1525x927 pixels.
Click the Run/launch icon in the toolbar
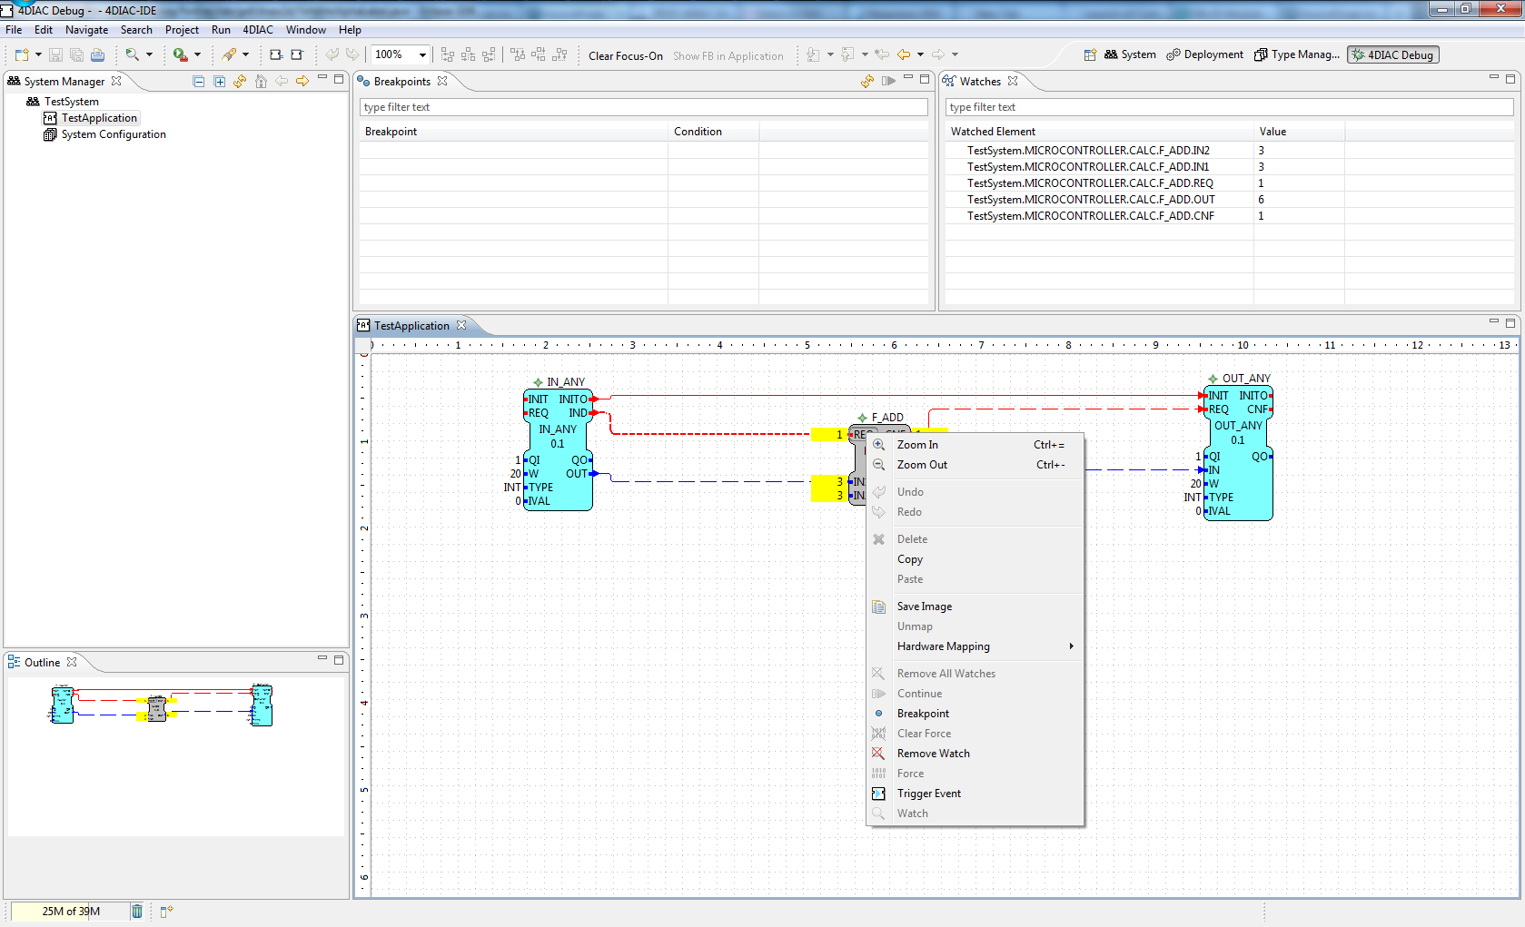click(180, 55)
